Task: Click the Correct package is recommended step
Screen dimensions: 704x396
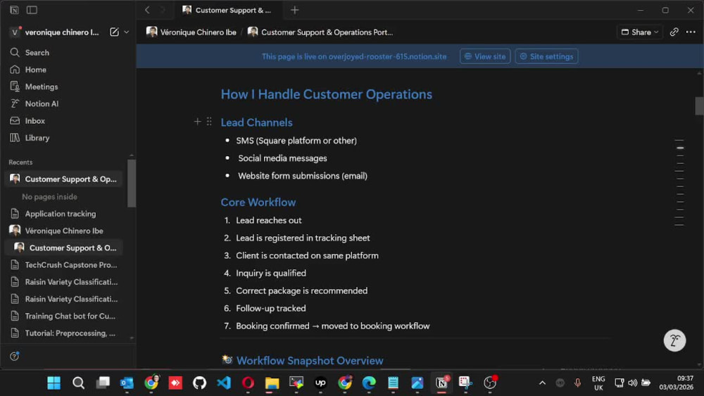Action: [x=302, y=290]
